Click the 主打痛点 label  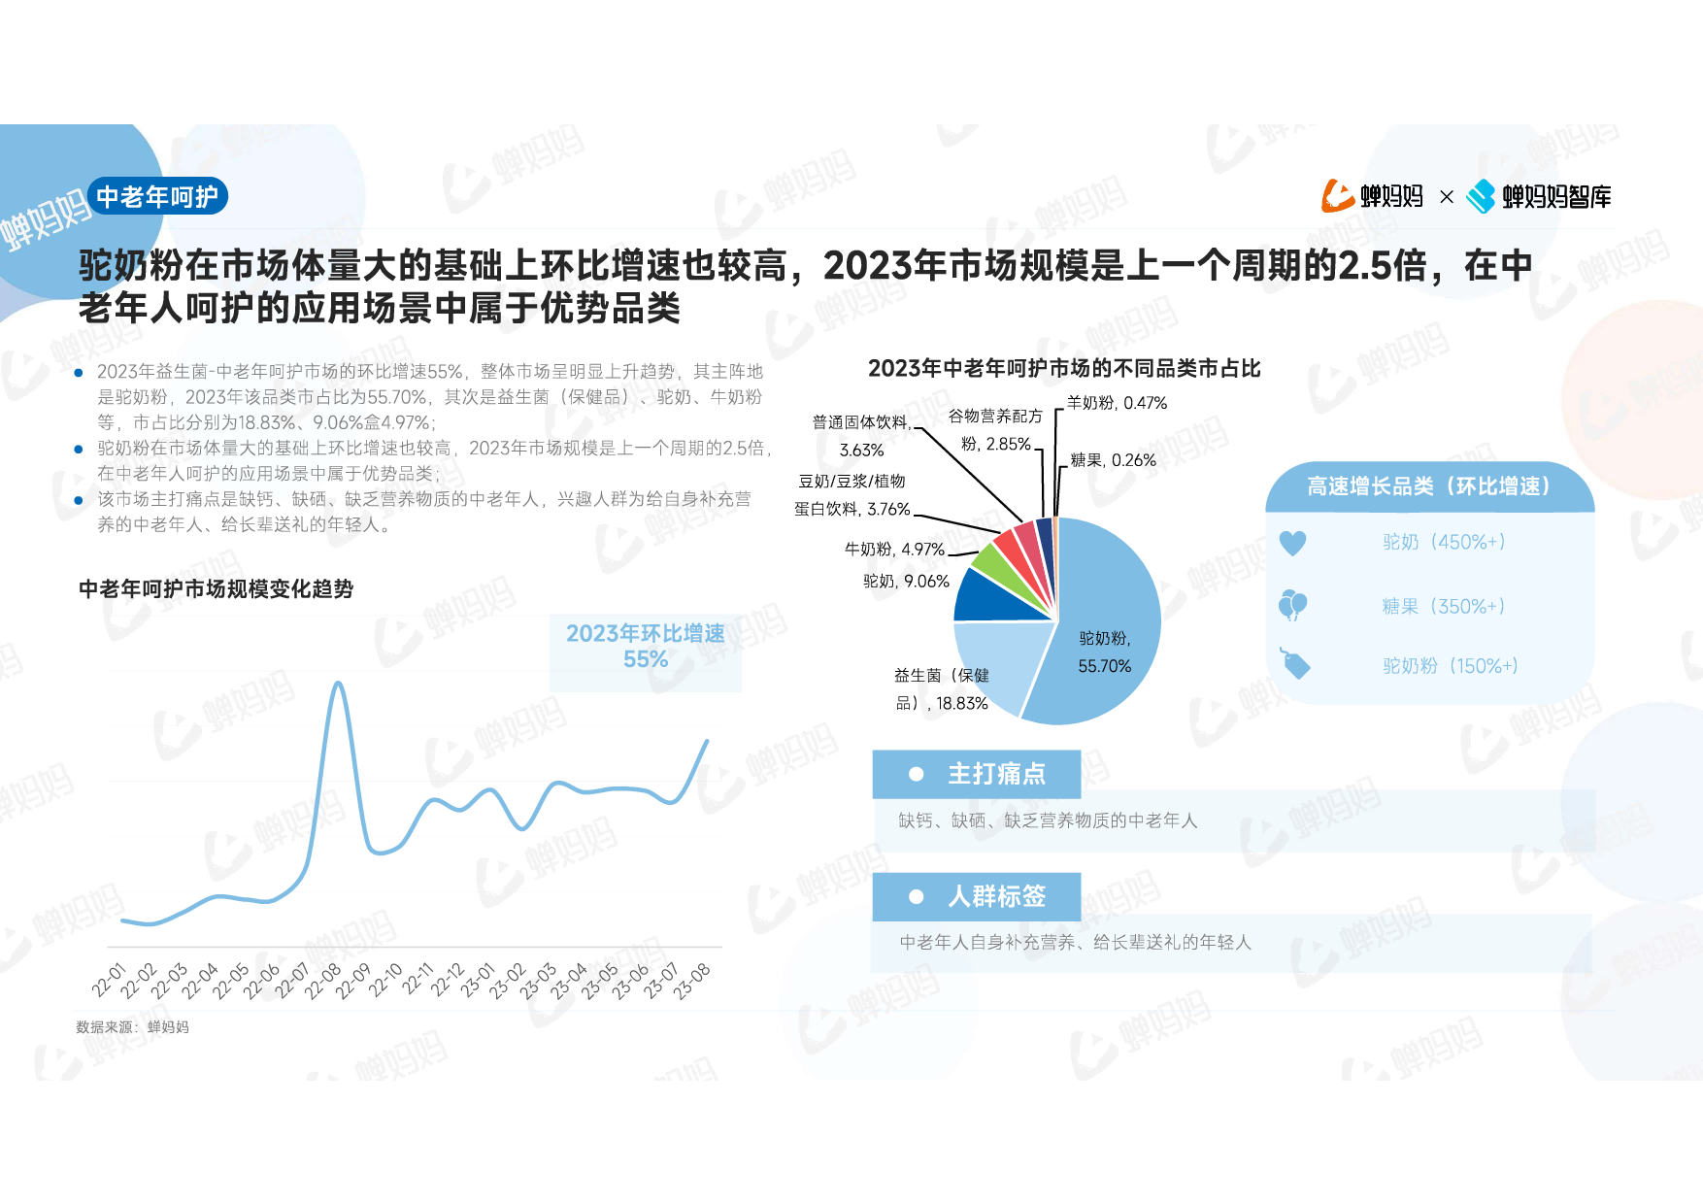pos(996,774)
